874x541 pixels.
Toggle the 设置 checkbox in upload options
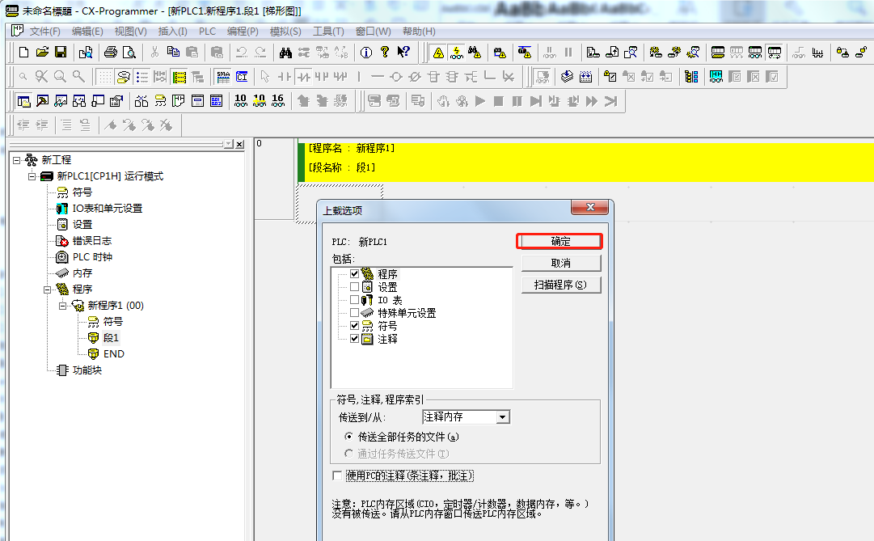coord(354,287)
